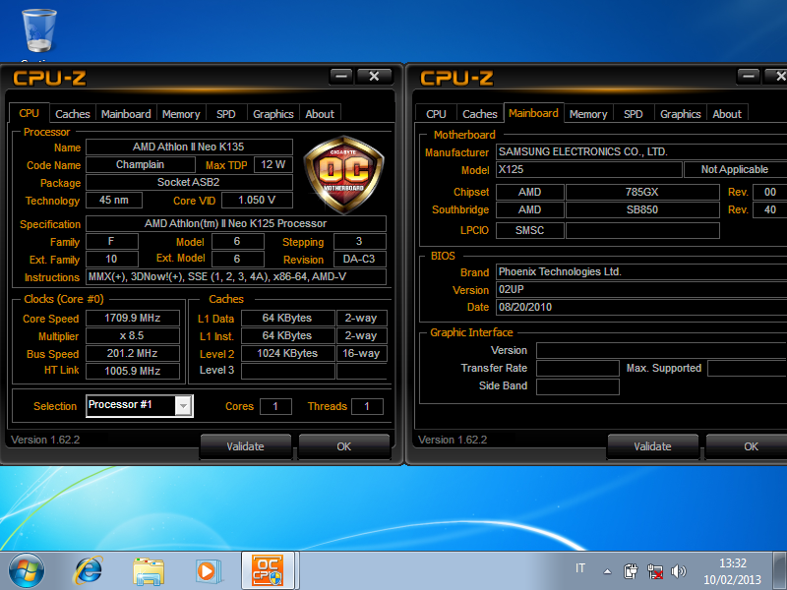Launch Windows Media Player from taskbar

coord(208,571)
